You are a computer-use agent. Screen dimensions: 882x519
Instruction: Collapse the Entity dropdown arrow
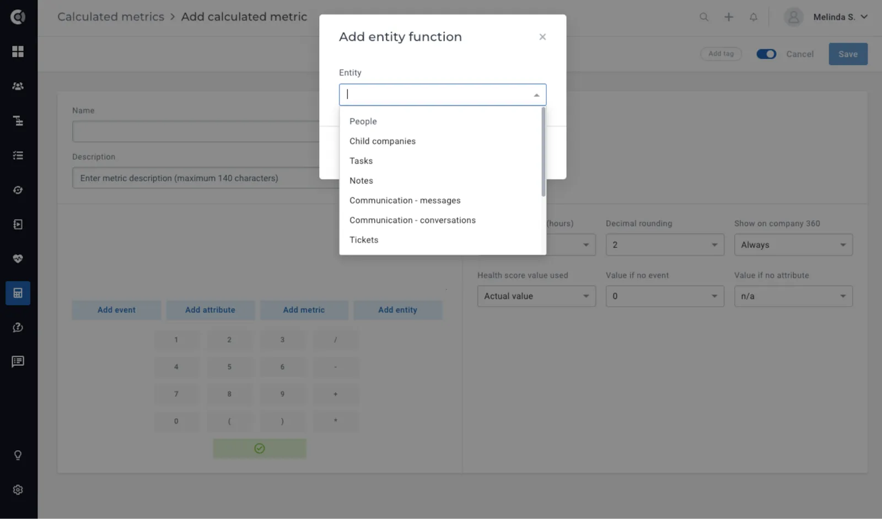536,95
